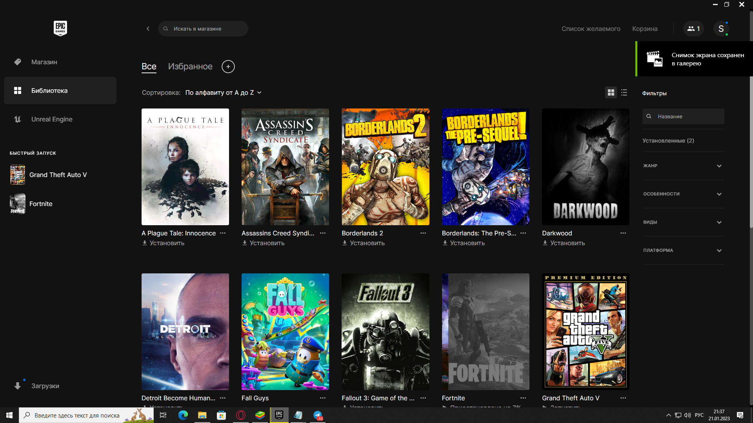
Task: Open A Plague Tale: Innocence cover art
Action: click(185, 167)
